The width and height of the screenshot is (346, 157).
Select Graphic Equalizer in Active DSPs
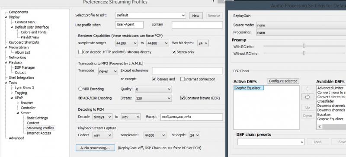pos(249,88)
